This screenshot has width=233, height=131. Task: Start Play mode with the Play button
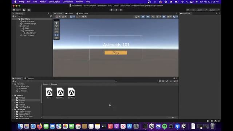pyautogui.click(x=112, y=10)
